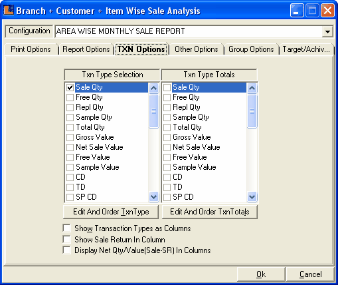The height and width of the screenshot is (285, 338).
Task: Switch to the Print Options tab
Action: click(31, 49)
